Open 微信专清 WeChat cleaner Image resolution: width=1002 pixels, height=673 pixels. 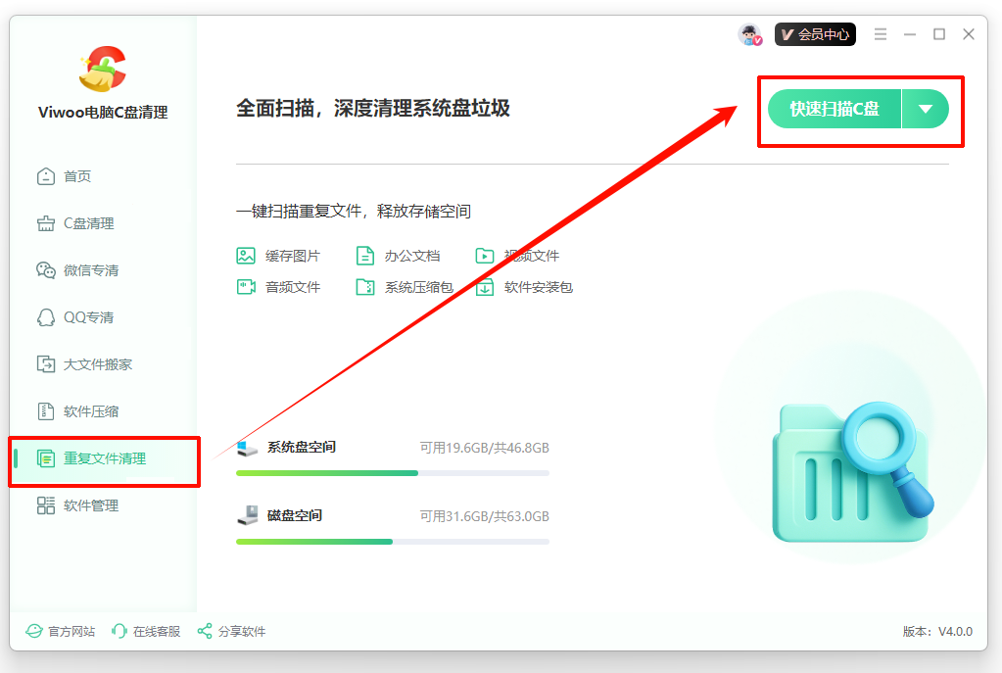pos(90,270)
